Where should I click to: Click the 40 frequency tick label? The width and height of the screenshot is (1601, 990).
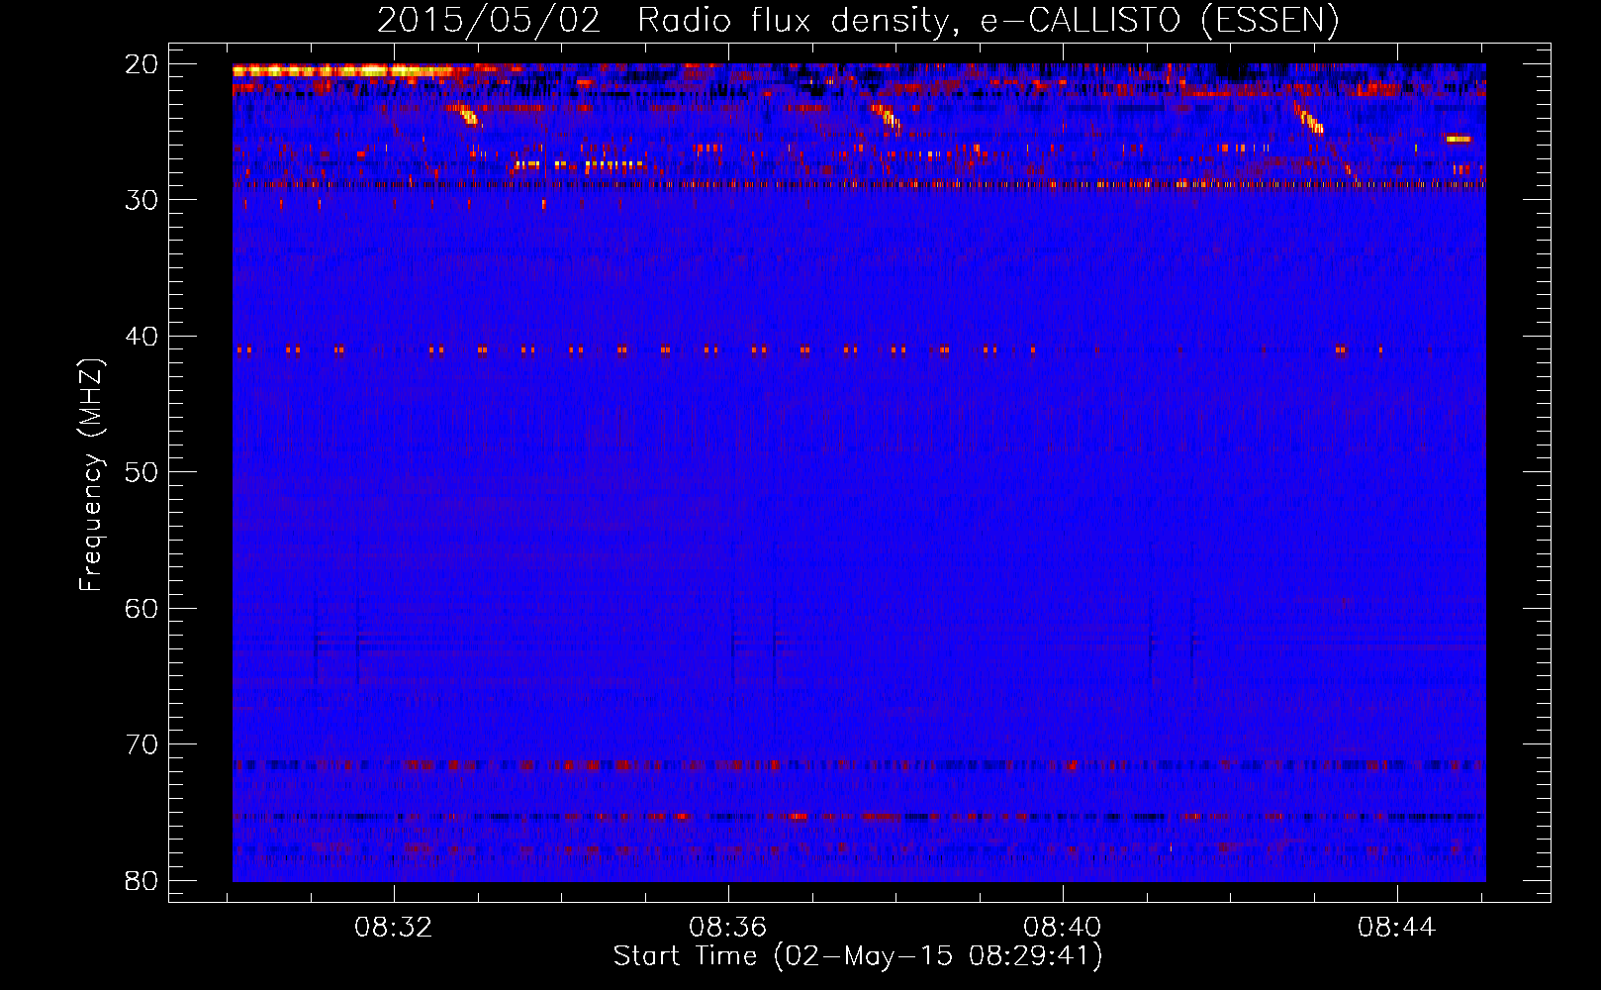[141, 337]
